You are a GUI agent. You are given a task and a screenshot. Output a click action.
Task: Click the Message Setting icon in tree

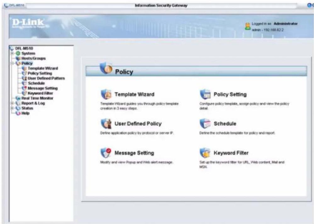coord(25,88)
